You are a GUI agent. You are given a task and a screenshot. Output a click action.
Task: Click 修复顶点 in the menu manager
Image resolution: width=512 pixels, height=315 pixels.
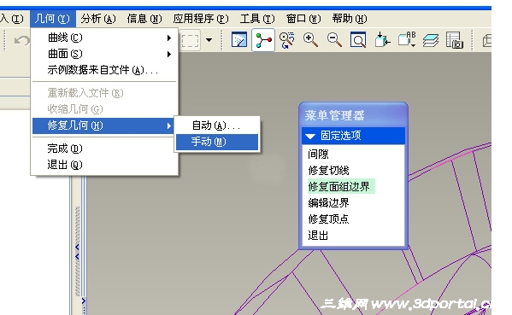pos(328,219)
